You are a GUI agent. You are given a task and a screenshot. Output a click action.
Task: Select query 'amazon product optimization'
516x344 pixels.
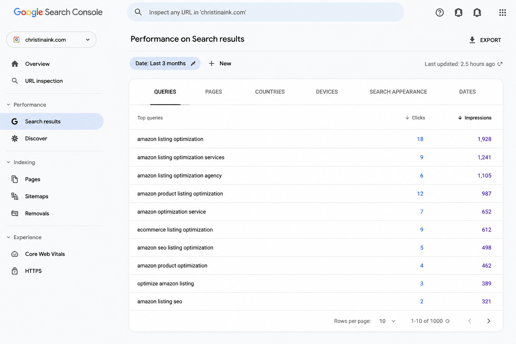[172, 265]
